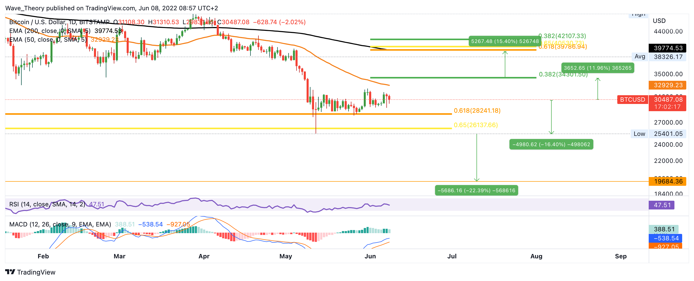Click the blue -538.54 MACD value tag
694x281 pixels.
coord(666,238)
